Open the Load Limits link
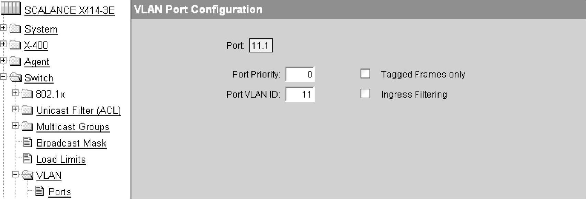 (x=61, y=159)
